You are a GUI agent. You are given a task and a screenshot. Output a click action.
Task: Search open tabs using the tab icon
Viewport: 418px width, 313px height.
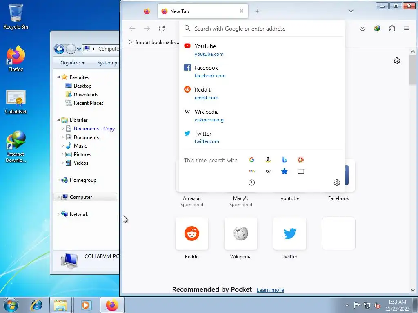click(x=301, y=171)
